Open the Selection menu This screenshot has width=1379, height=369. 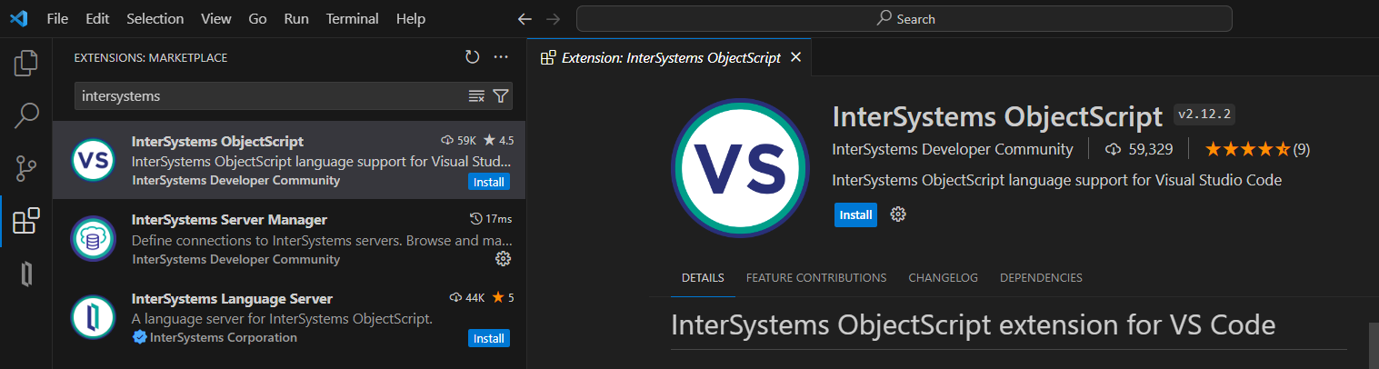click(155, 18)
